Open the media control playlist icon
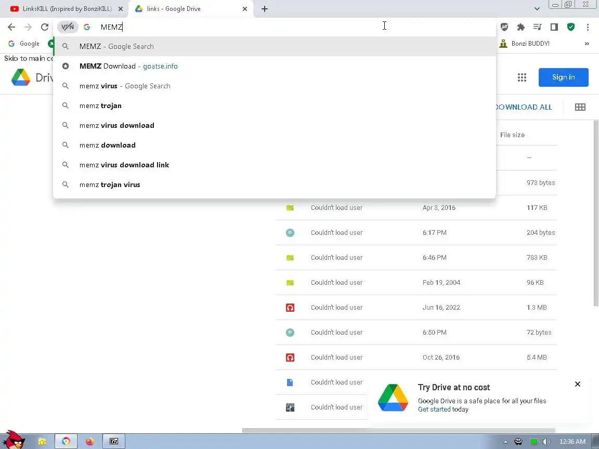The width and height of the screenshot is (599, 449). pos(538,27)
